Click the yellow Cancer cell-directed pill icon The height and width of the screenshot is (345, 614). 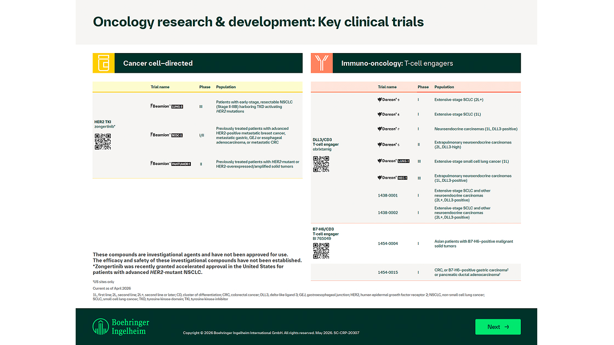point(104,63)
